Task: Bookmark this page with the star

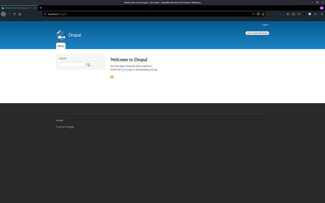Action: click(263, 14)
